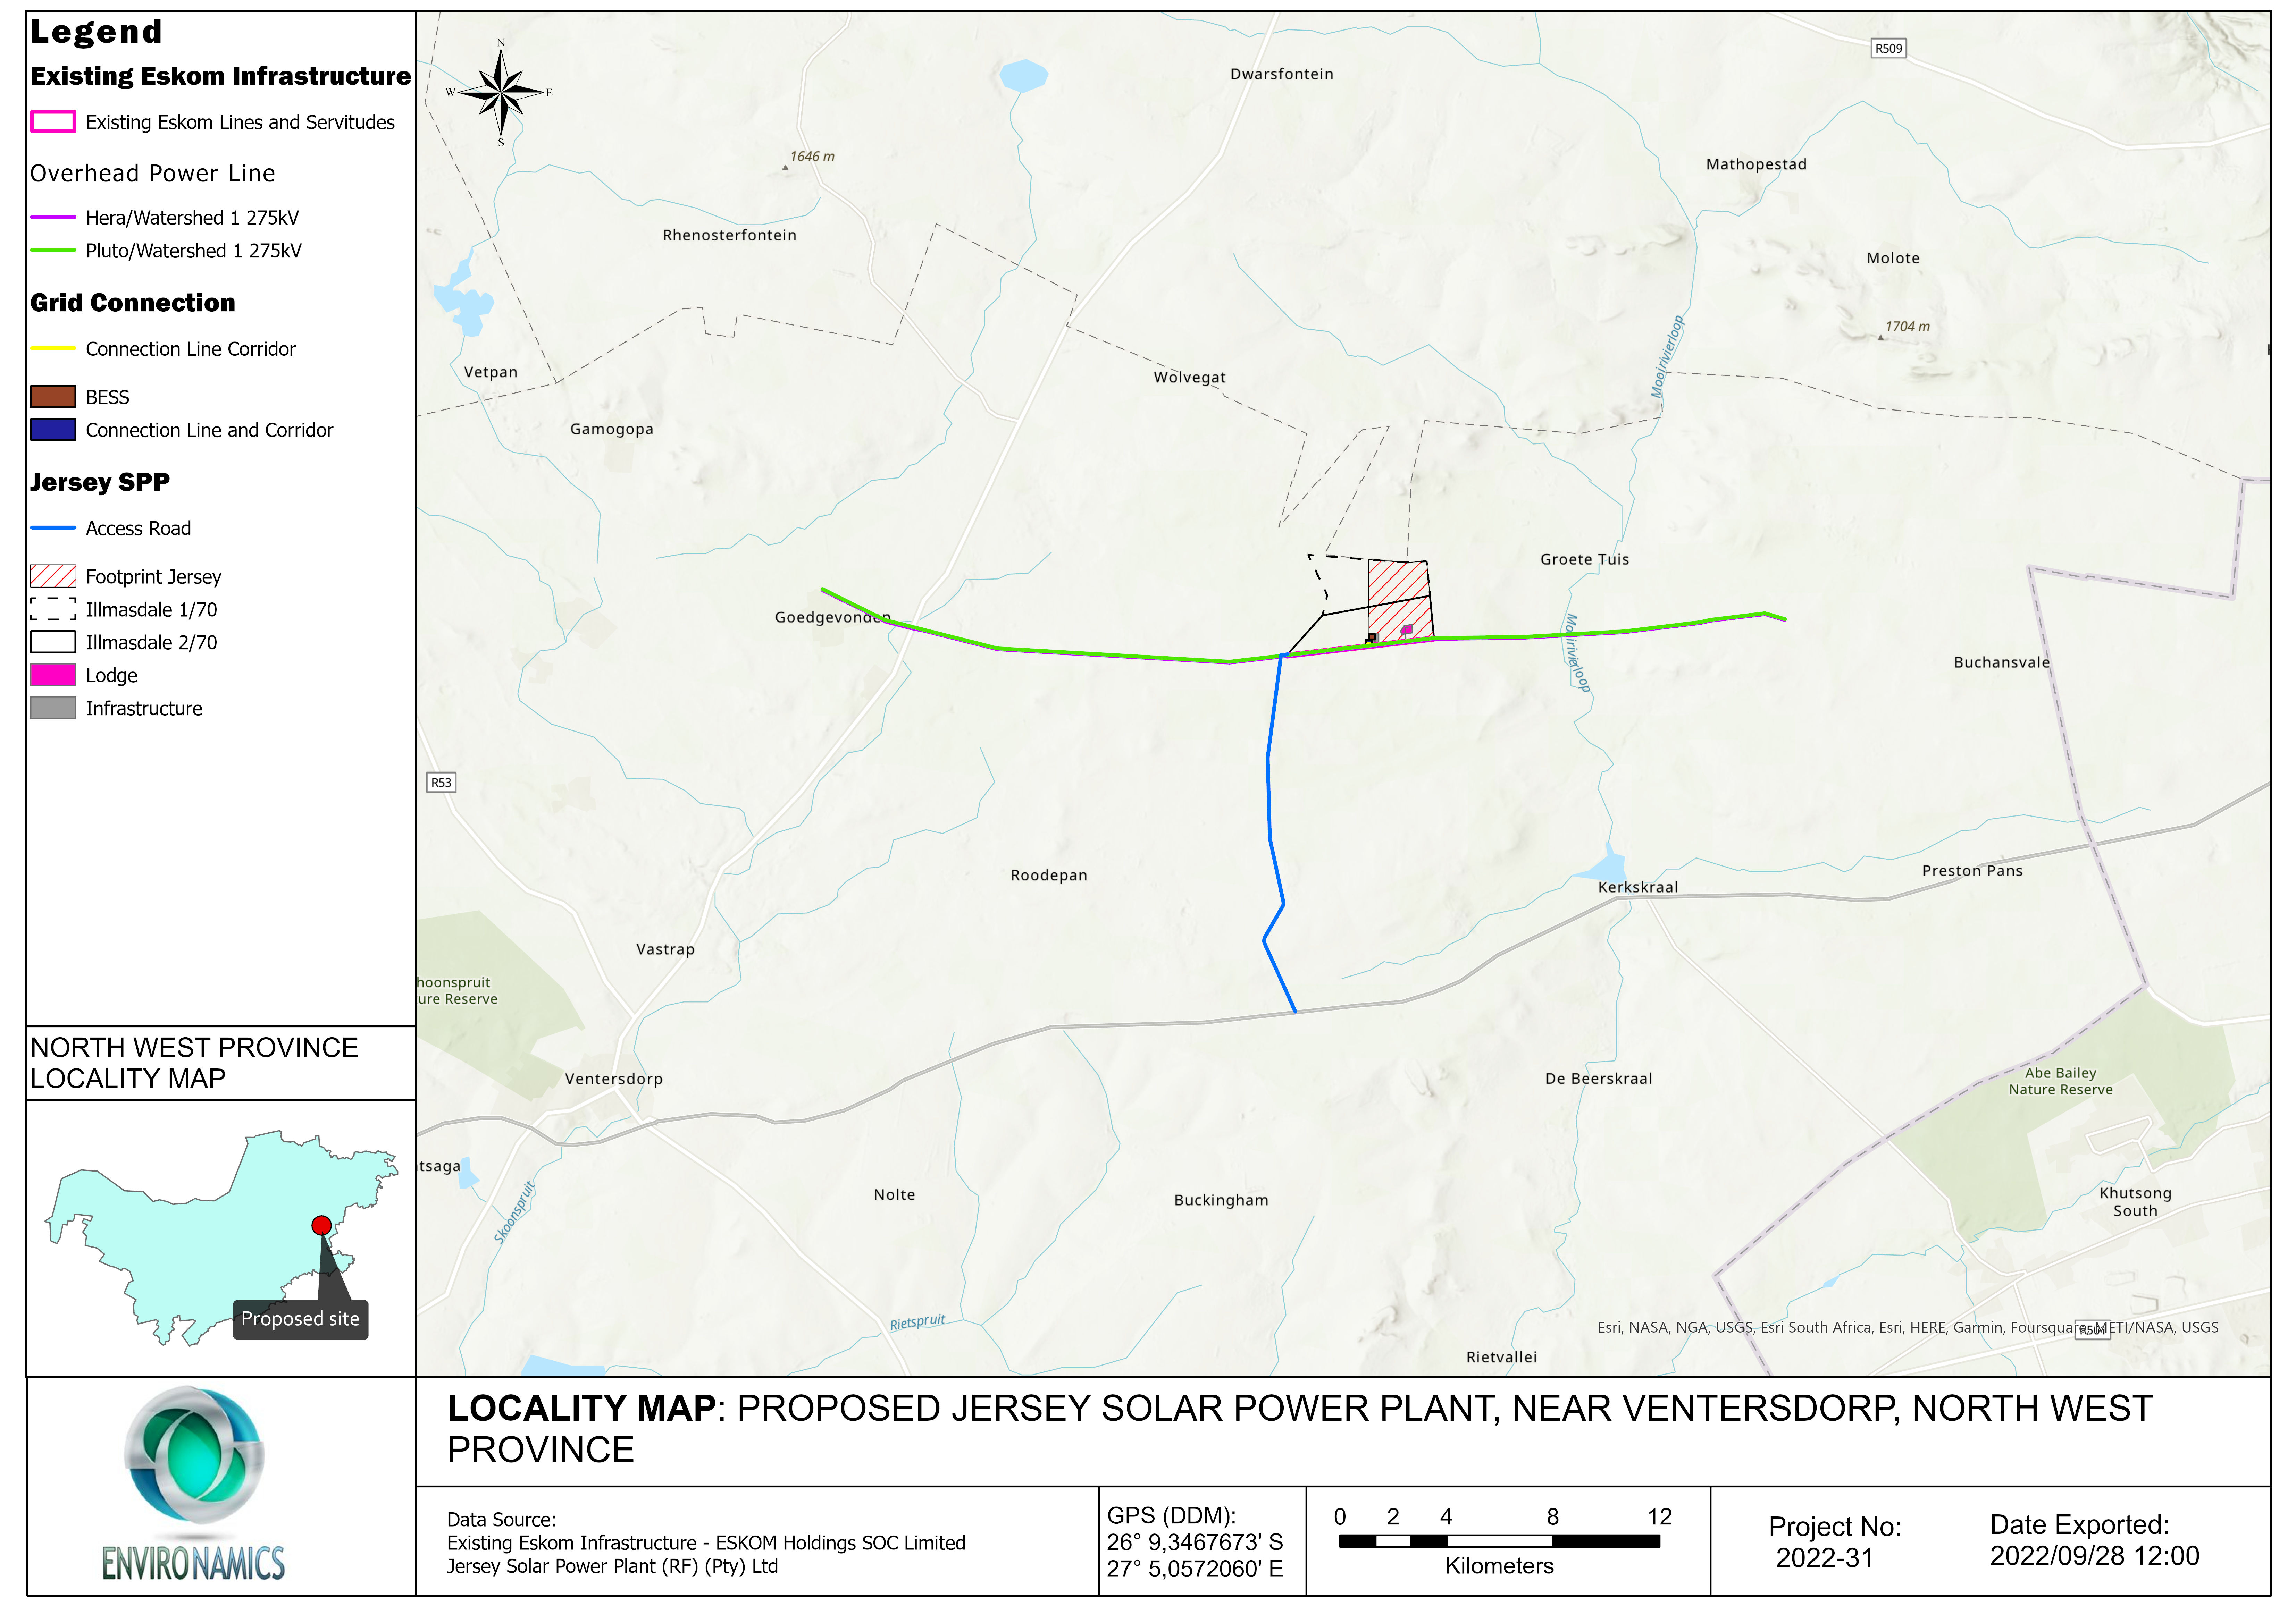2296x1623 pixels.
Task: Click the dark blue Connection Line and Corridor swatch
Action: [x=53, y=430]
